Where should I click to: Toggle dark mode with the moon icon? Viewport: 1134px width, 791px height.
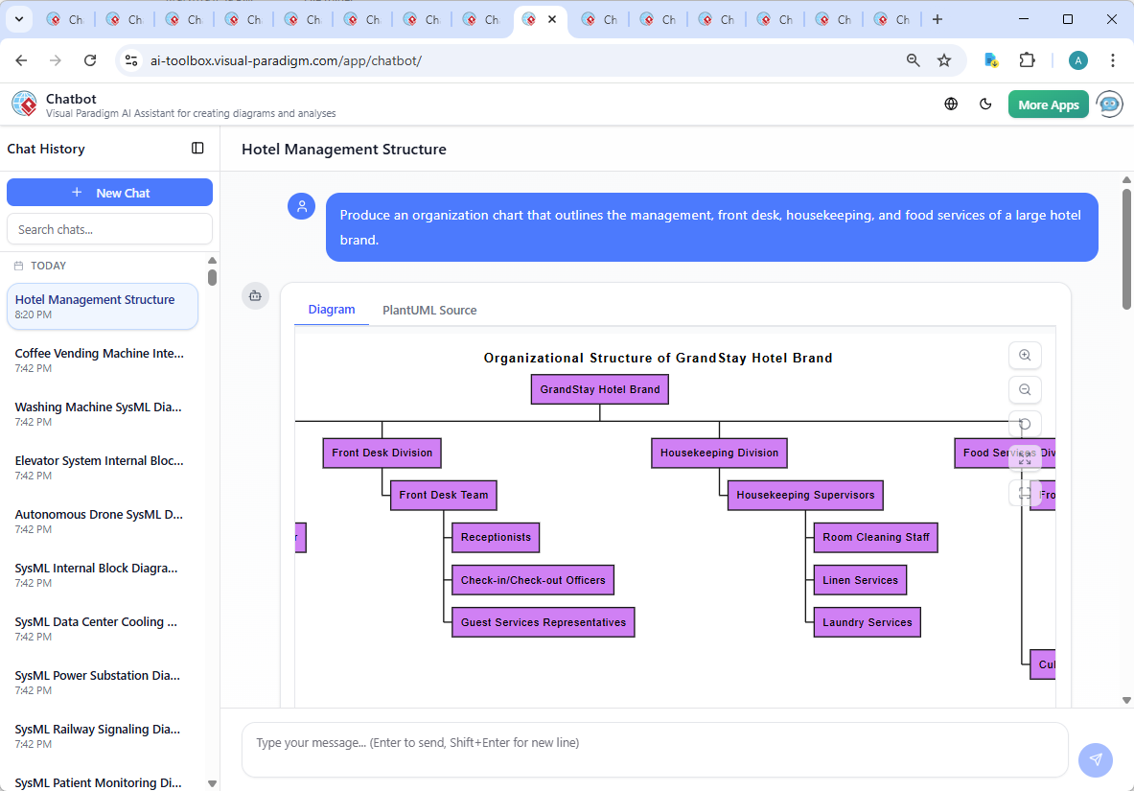pyautogui.click(x=985, y=104)
